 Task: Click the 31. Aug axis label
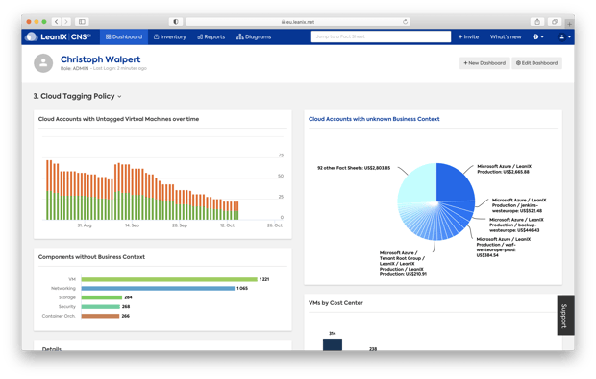tap(85, 225)
